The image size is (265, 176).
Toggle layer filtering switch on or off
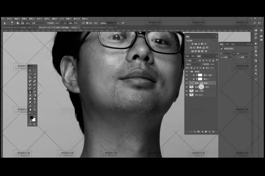pyautogui.click(x=217, y=60)
